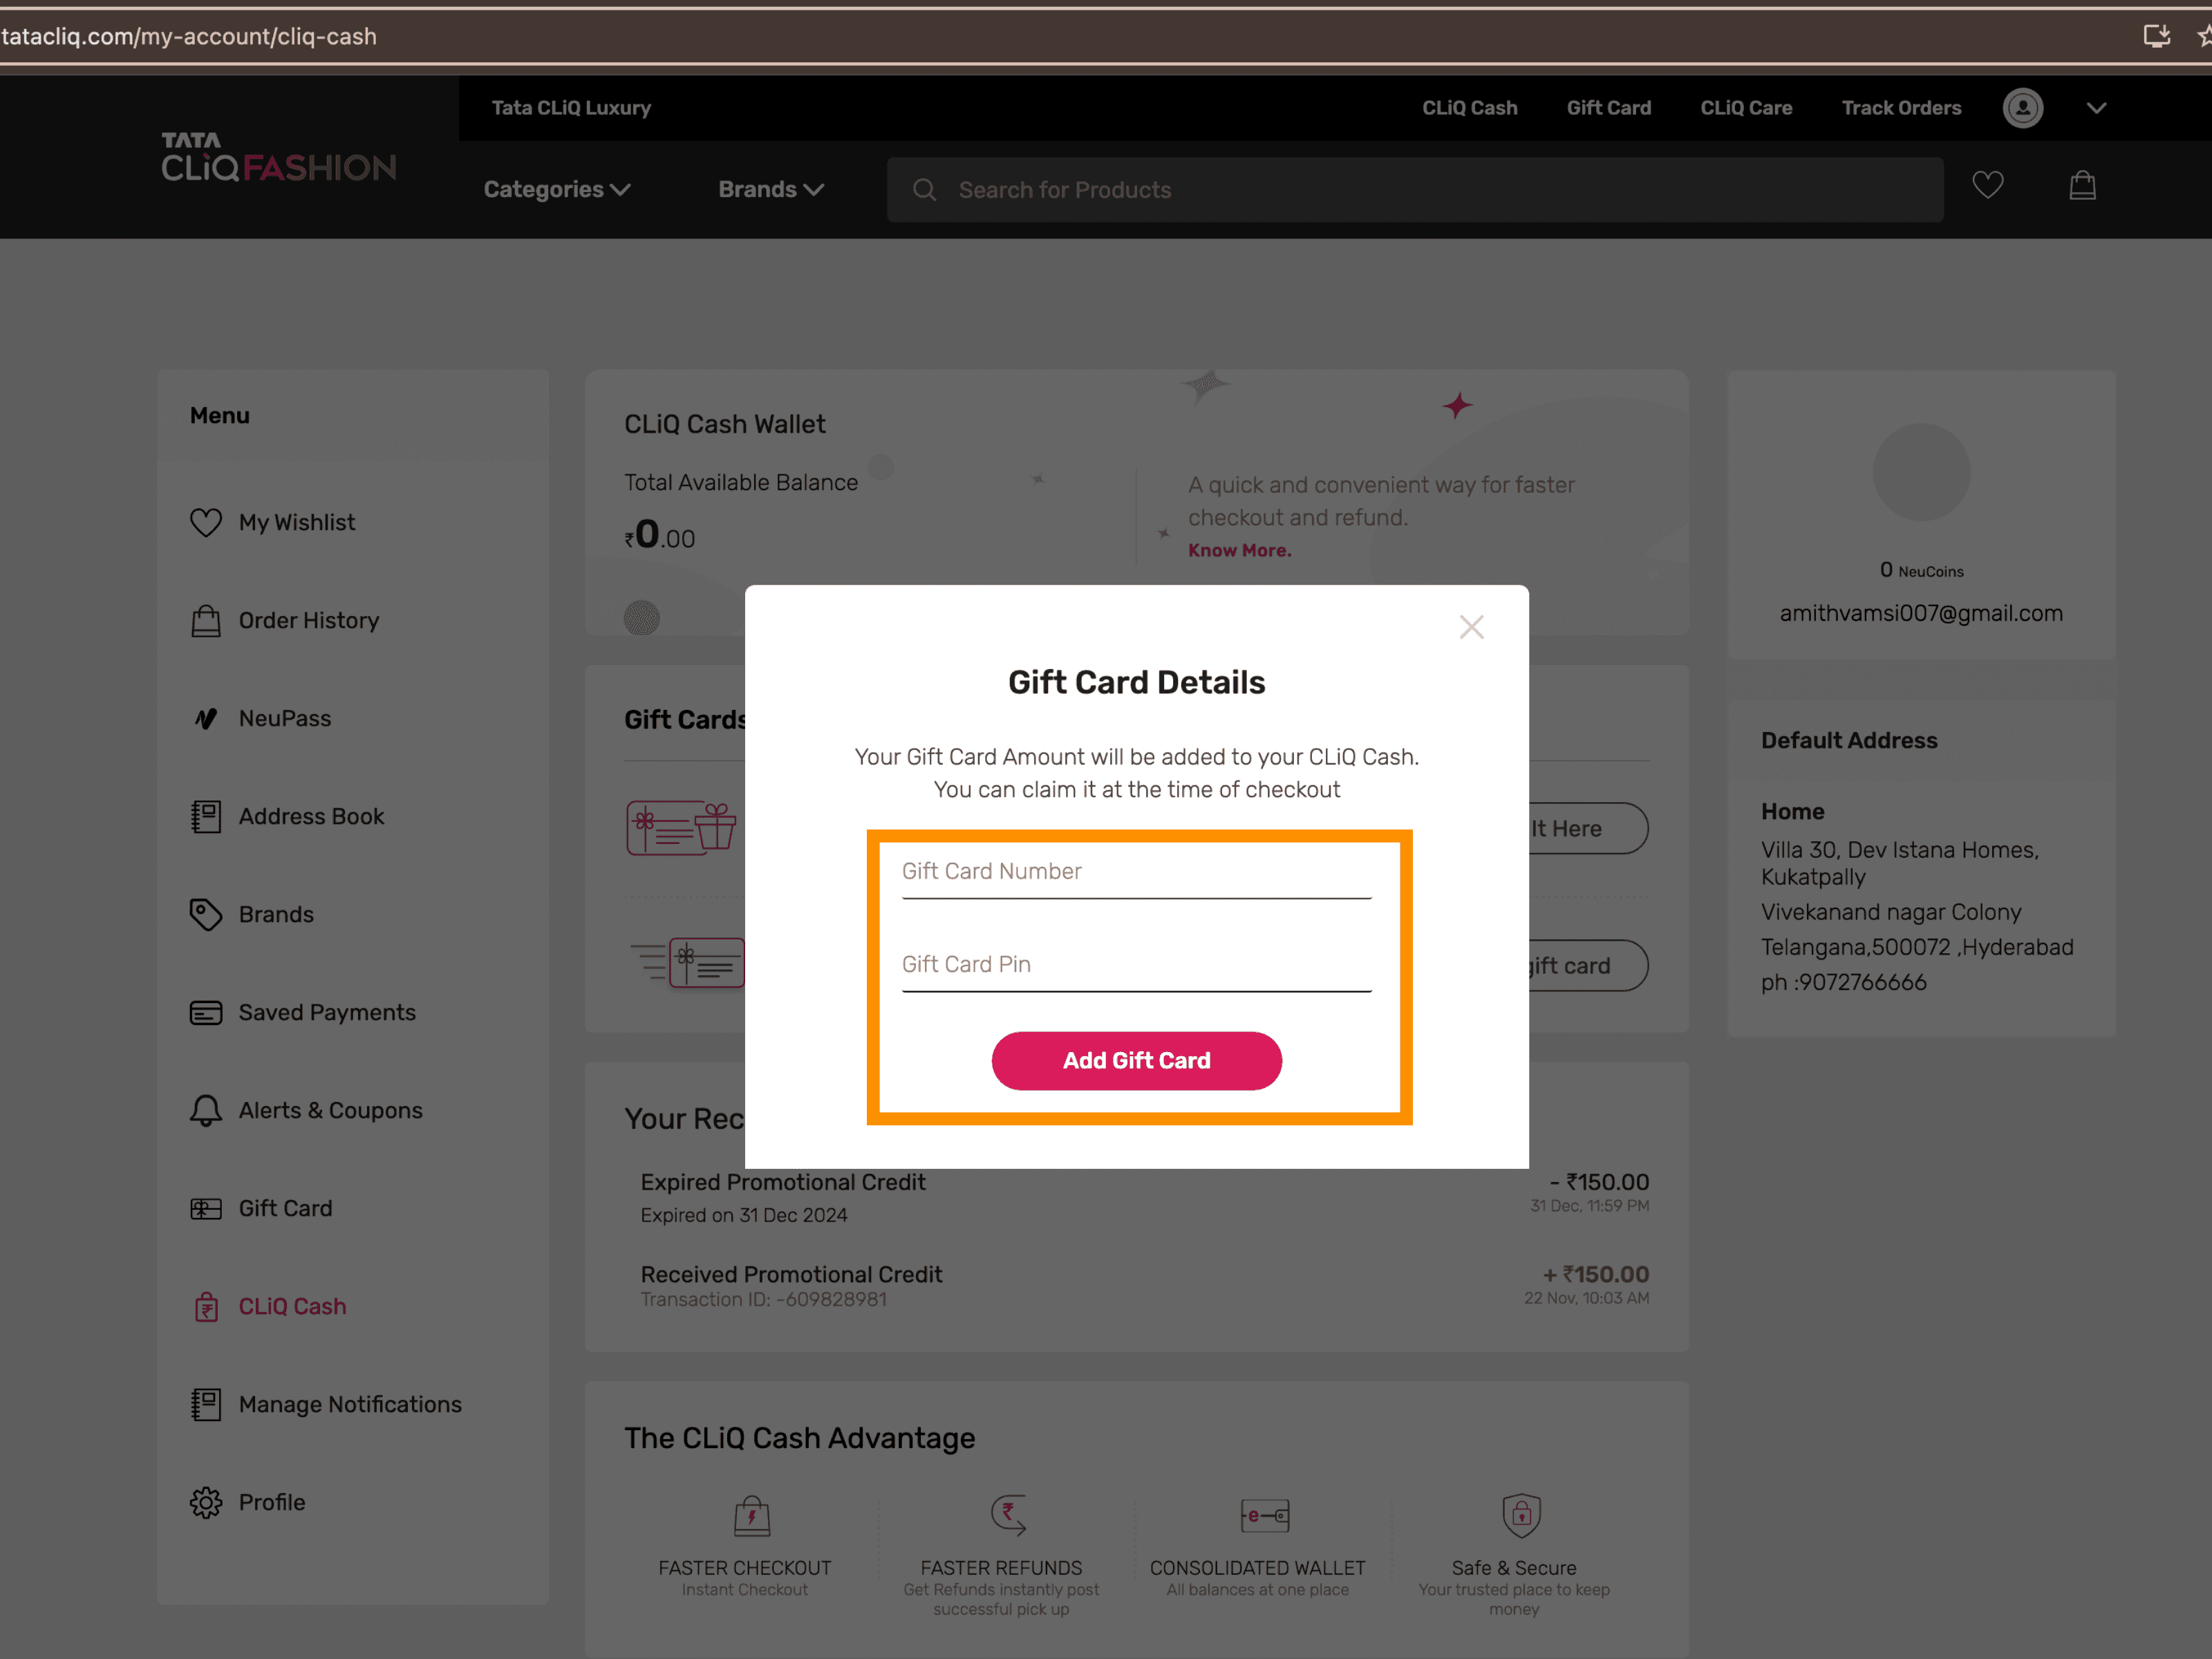Select Received Promotional Credit transaction
Image resolution: width=2212 pixels, height=1659 pixels.
pos(1145,1286)
